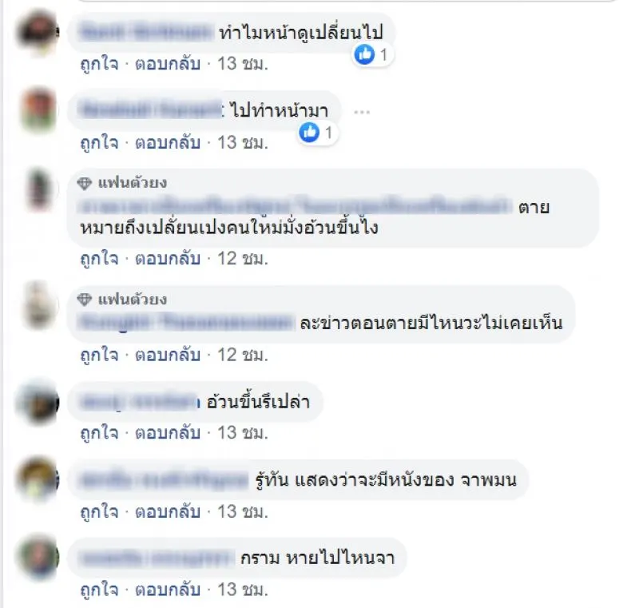639x608 pixels.
Task: Reply to 'ละข่าวตอนตายมีไหนวะ' comment via ตอบกลับ
Action: 168,356
